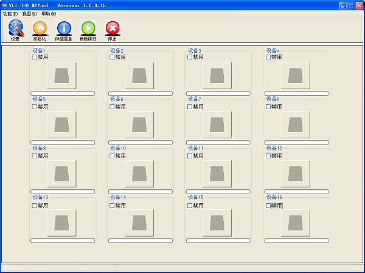This screenshot has width=365, height=273.
Task: Click the 停止 (Stop) red X icon
Action: tap(113, 30)
